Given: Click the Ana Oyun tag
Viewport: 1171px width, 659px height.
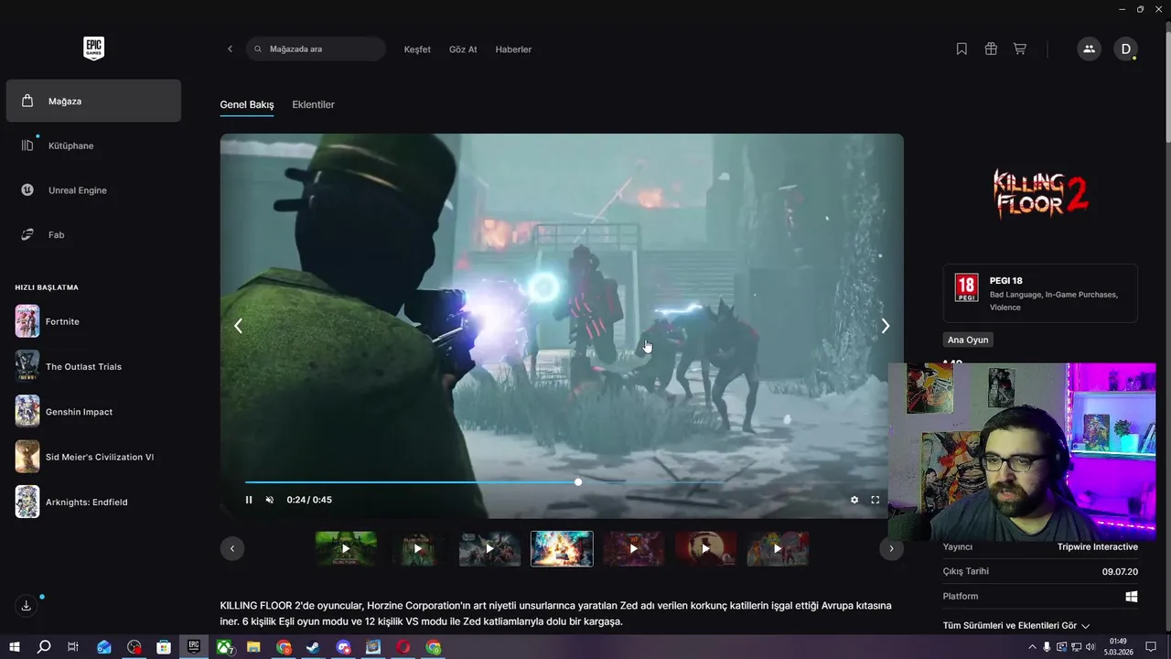Looking at the screenshot, I should 968,340.
